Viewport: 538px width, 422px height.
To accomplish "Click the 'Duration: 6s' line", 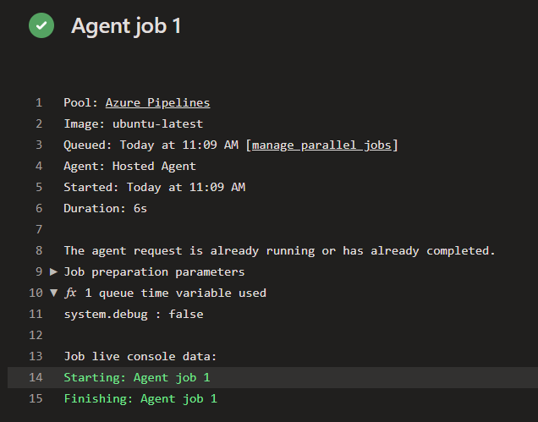I will (x=106, y=208).
